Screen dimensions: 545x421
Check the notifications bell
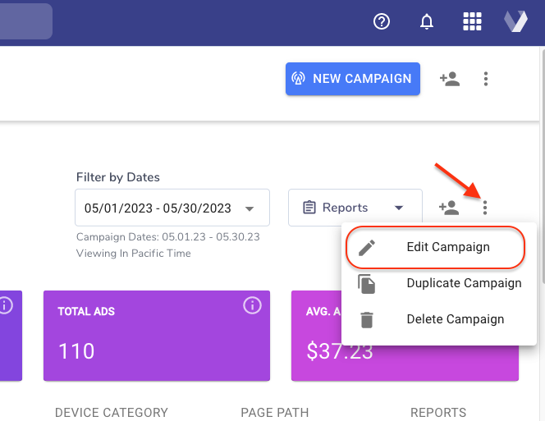(x=427, y=22)
